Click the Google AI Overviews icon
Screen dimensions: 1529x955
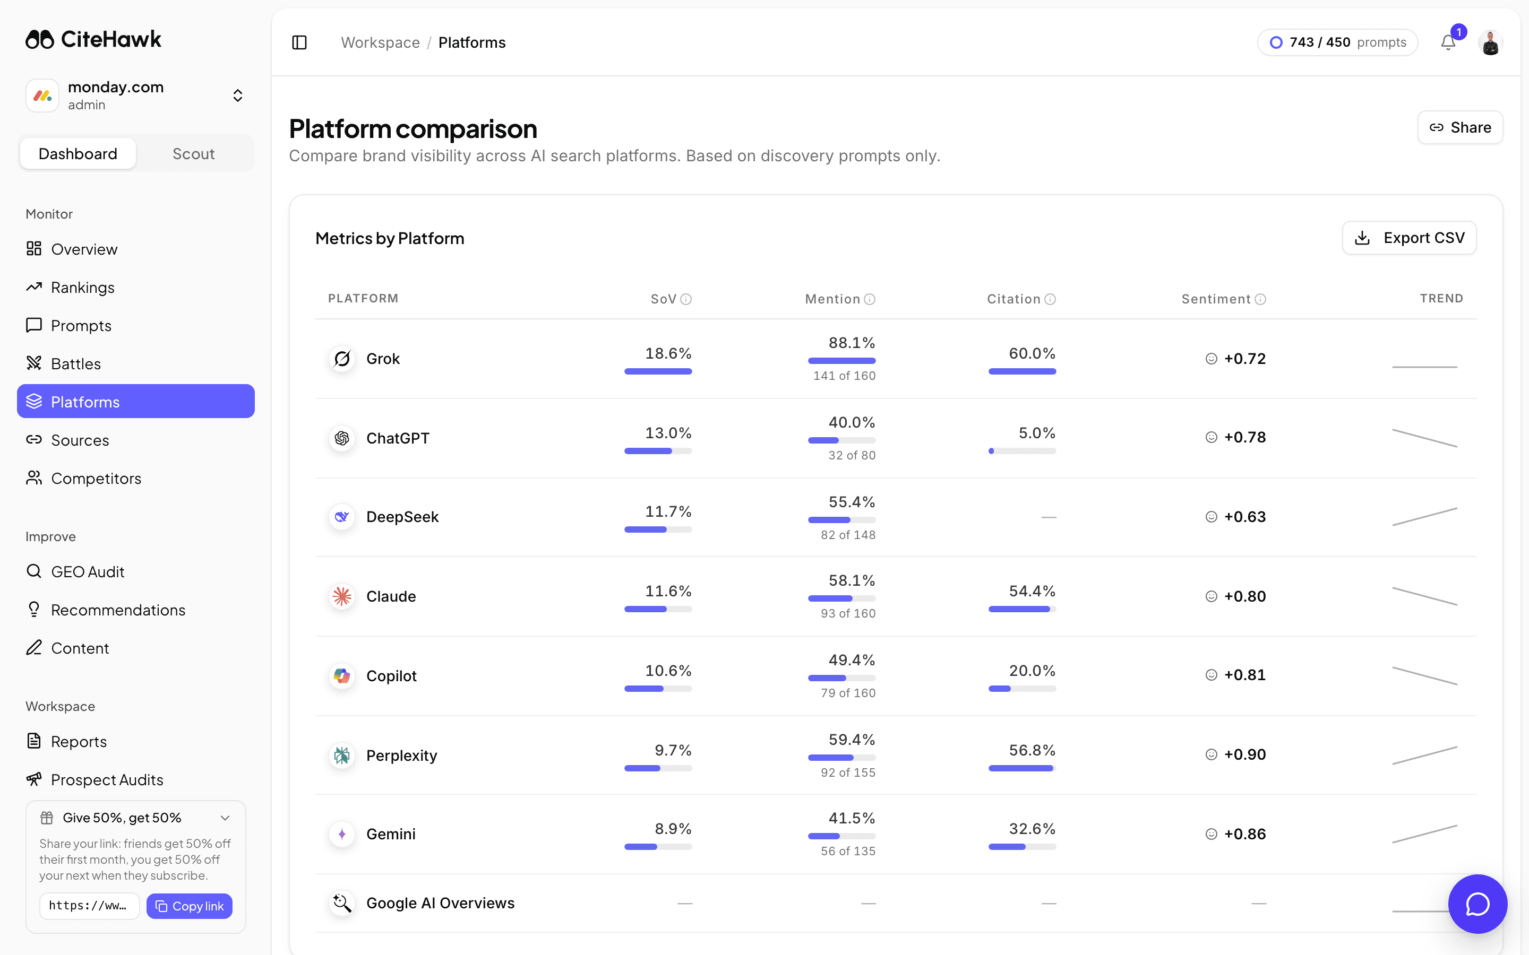[342, 903]
